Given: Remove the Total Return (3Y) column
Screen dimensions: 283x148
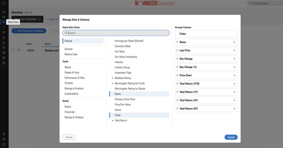Looking at the screenshot, I should [x=234, y=100].
